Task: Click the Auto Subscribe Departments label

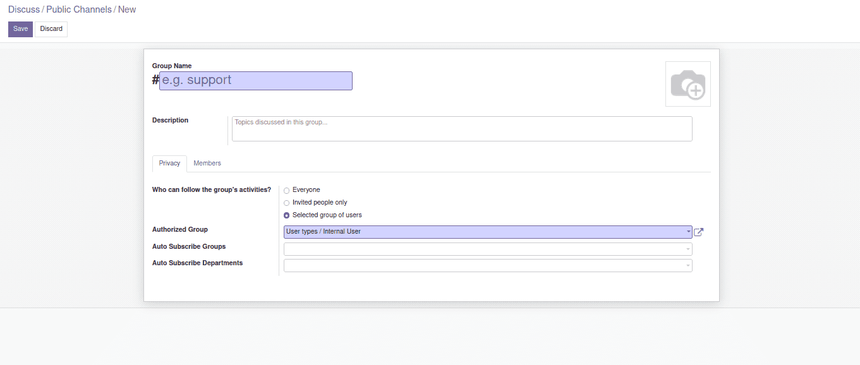Action: (x=197, y=263)
